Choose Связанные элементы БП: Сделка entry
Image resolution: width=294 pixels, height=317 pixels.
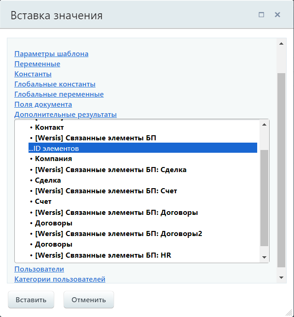(x=110, y=170)
